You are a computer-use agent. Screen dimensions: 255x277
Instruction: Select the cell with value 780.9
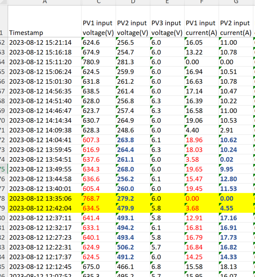pos(99,62)
